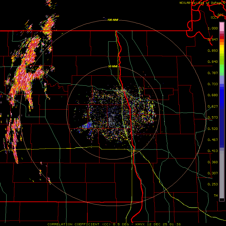Select the 0.840 legend value
The image size is (226, 226).
click(213, 62)
